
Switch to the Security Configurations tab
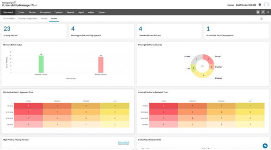(28, 18)
